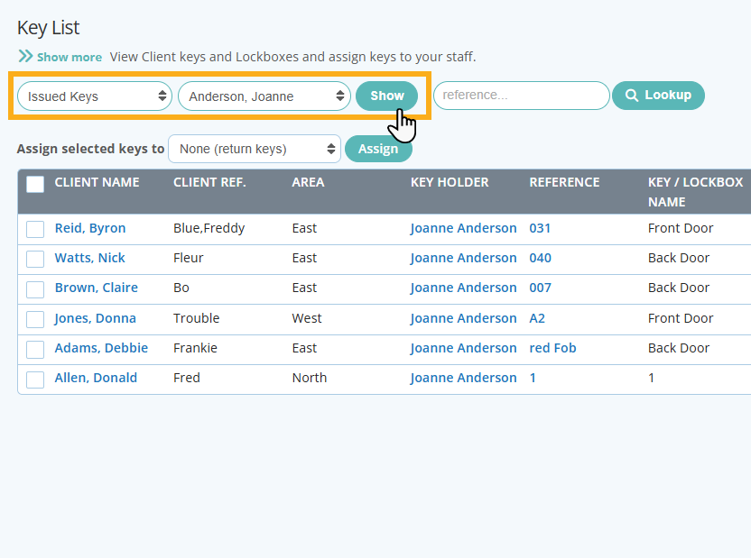The height and width of the screenshot is (558, 751).
Task: Open the Adams, Debbie client link
Action: pos(101,348)
